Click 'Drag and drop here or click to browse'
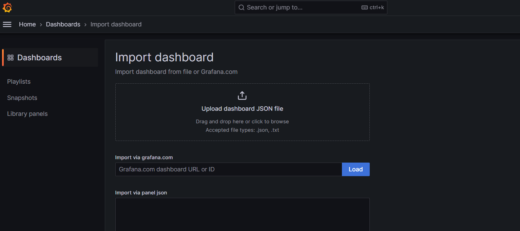520x231 pixels. pos(243,122)
